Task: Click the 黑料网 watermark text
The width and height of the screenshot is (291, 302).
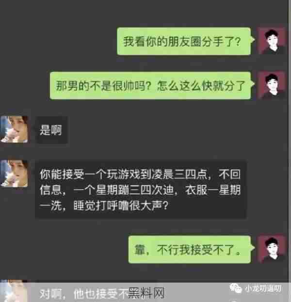Action: click(x=146, y=293)
